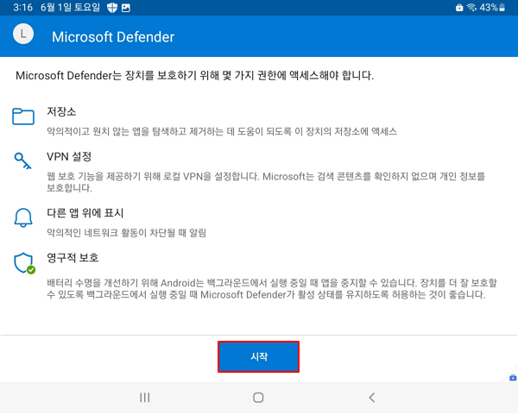Tap the 권한에 액세스해야 합니다 intro sentence
This screenshot has width=518, height=415.
[x=194, y=75]
